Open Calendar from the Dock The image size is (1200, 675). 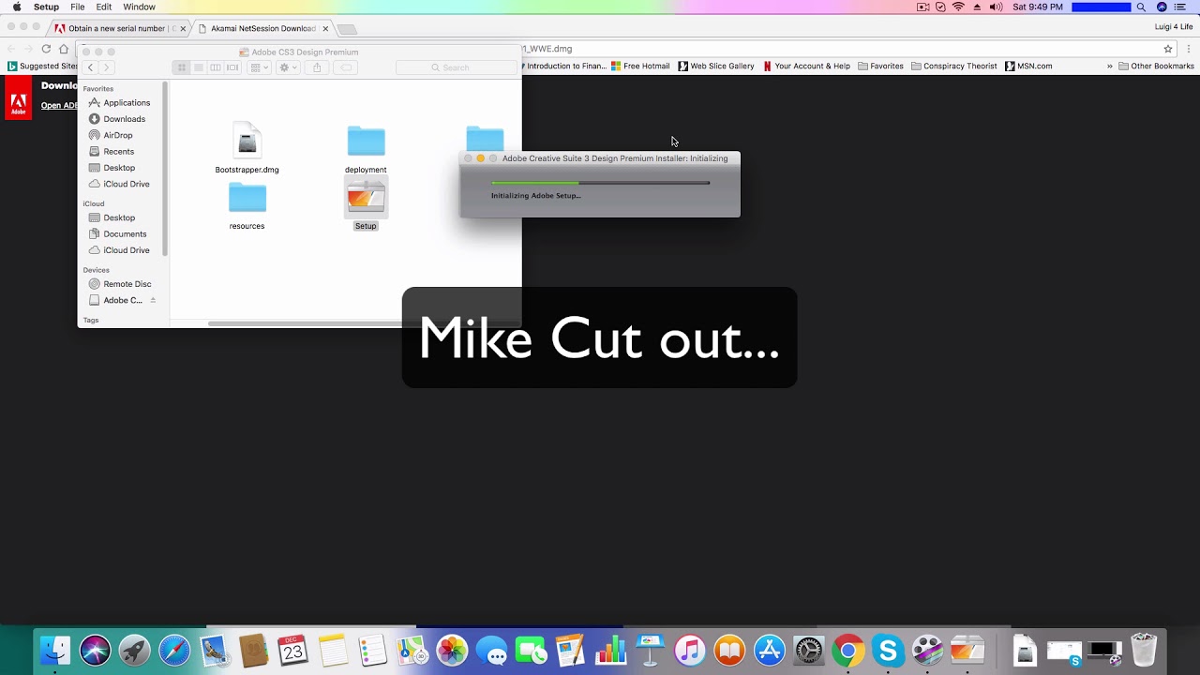point(292,650)
